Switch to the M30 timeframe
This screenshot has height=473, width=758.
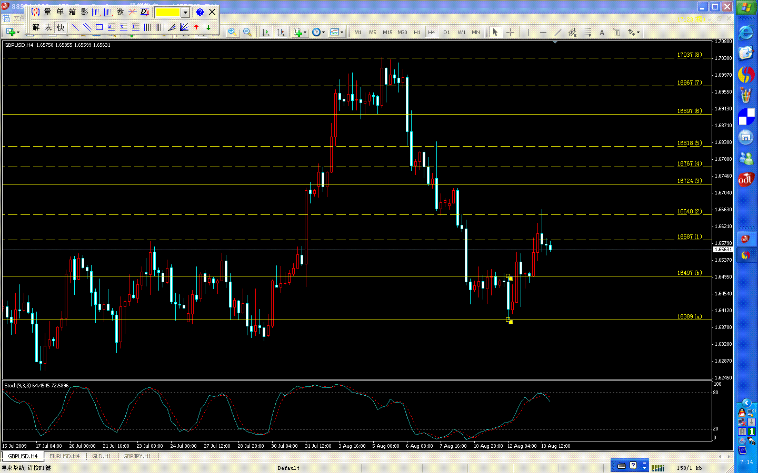pos(402,33)
